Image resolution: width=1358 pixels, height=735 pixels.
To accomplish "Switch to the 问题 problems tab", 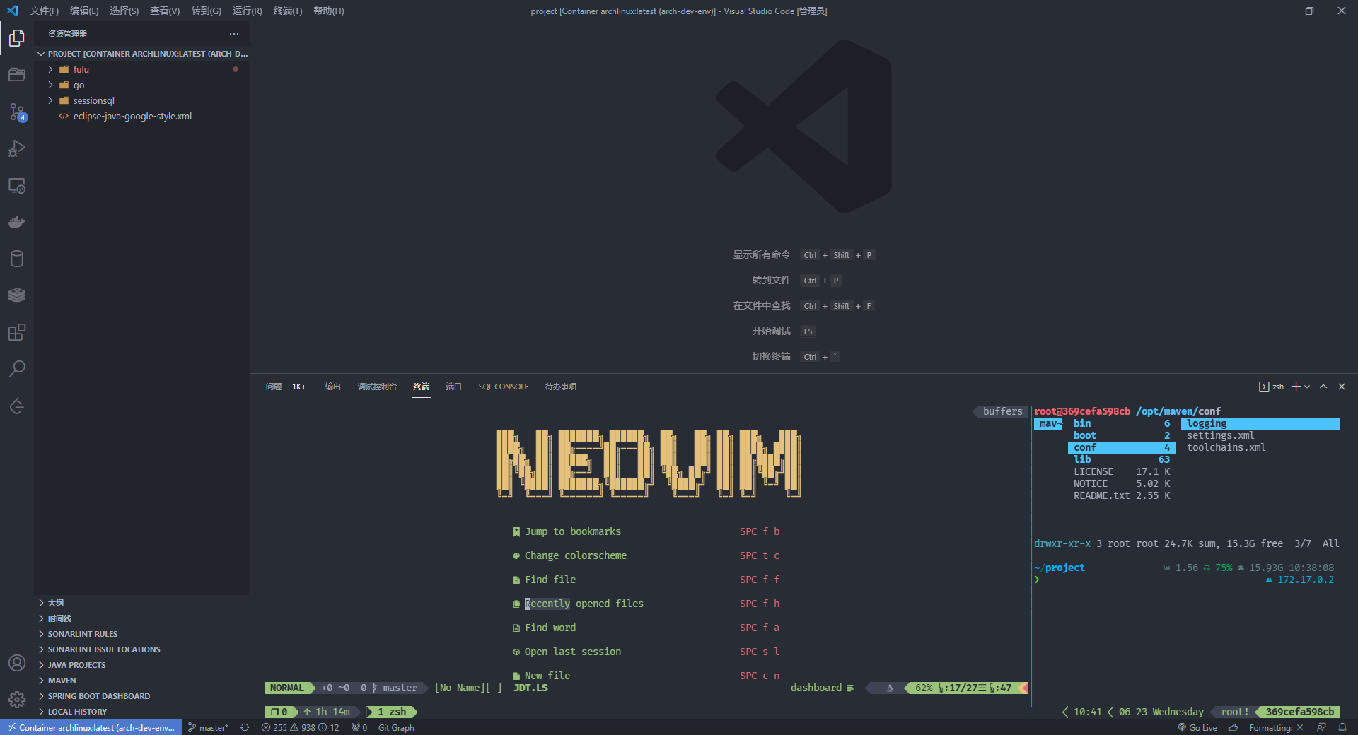I will 274,387.
